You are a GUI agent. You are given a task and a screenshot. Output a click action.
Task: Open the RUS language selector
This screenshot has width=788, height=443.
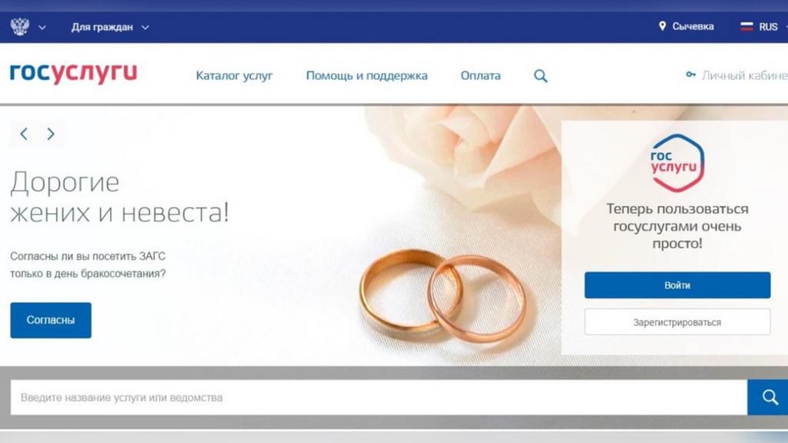point(768,27)
